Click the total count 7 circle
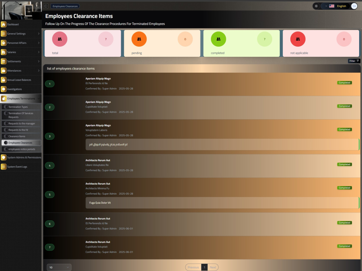Viewport: 362px width, 271px height. point(106,39)
